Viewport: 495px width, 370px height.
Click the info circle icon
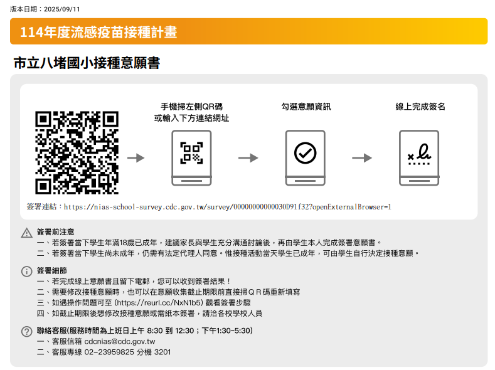tap(26, 272)
